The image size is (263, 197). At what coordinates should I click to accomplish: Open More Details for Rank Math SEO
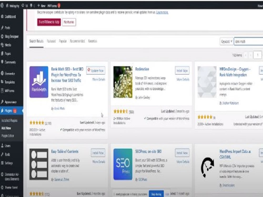pos(99,79)
